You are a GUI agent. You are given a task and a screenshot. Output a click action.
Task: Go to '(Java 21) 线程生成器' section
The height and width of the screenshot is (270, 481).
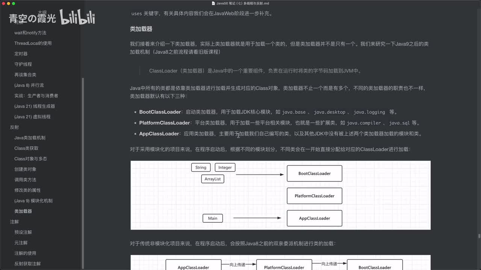tap(35, 106)
